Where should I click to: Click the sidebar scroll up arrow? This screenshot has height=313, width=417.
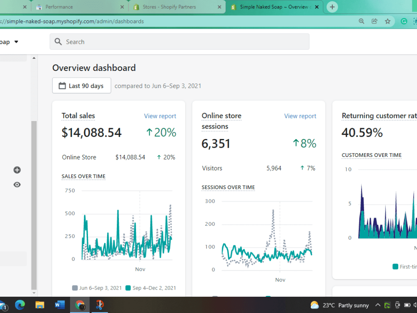34,58
